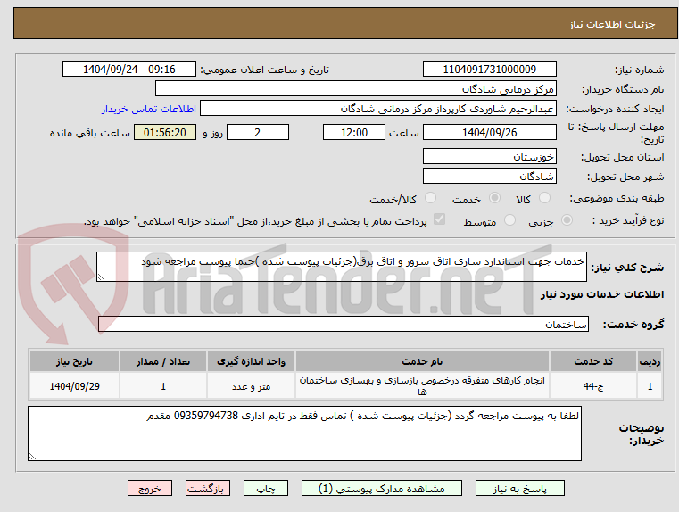Click the پاسخ به نیاز button
This screenshot has height=512, width=679.
[519, 488]
